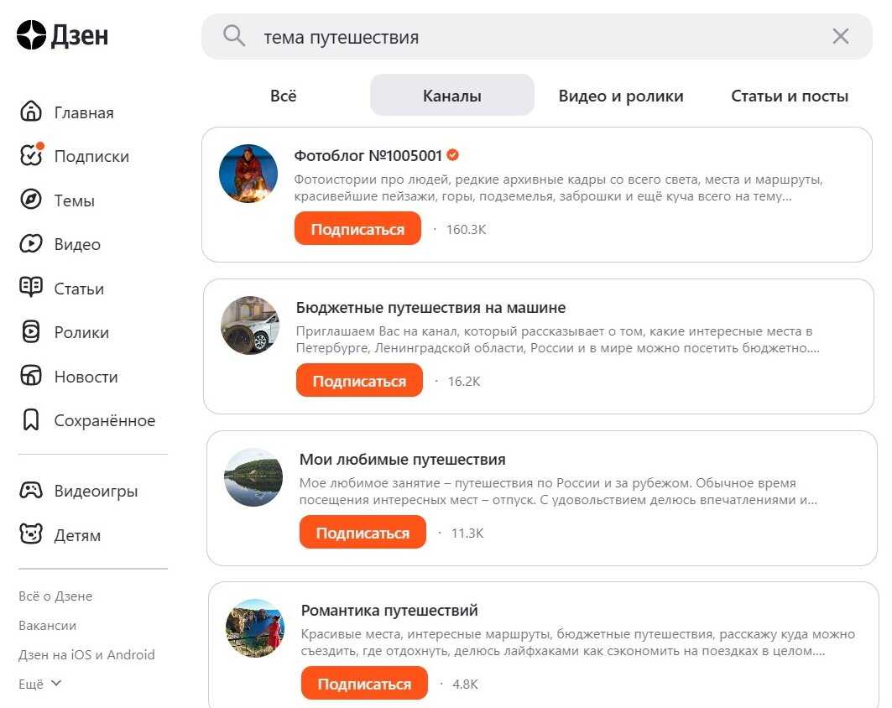This screenshot has height=708, width=892.
Task: Click the Ролики icon
Action: pos(31,331)
